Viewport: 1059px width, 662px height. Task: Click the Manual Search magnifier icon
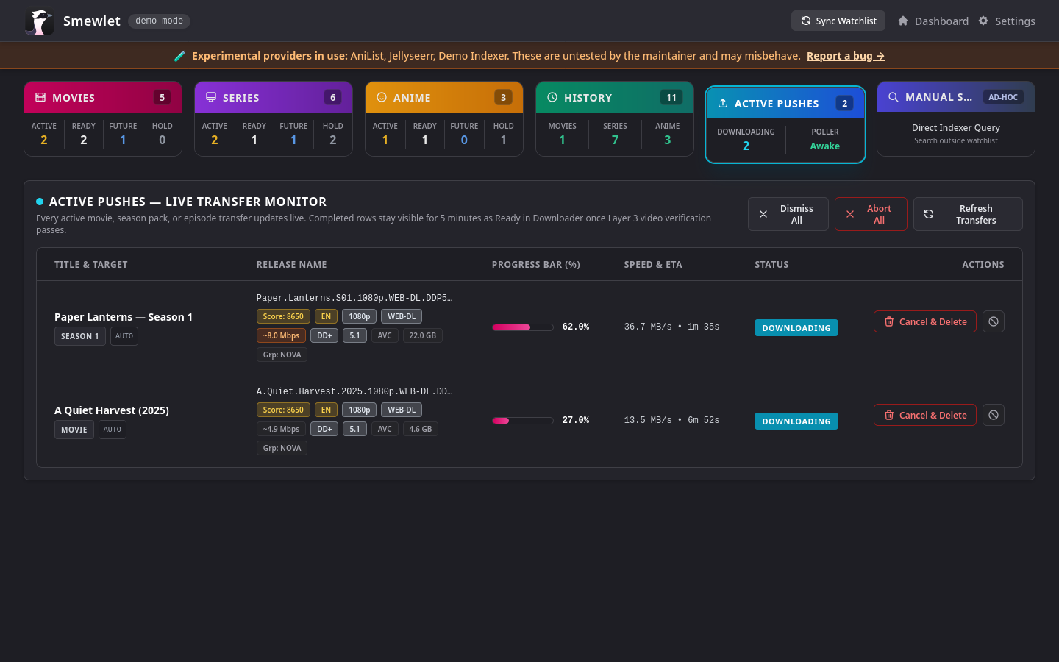[894, 97]
